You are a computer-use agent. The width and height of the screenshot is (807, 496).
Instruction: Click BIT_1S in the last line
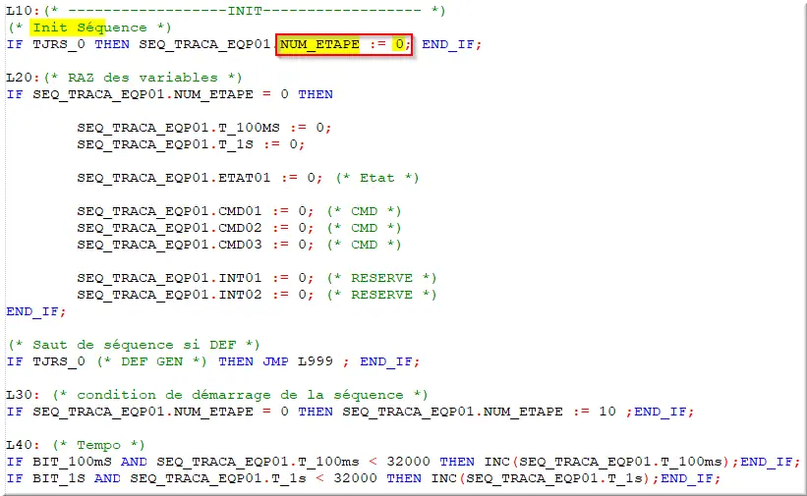59,478
